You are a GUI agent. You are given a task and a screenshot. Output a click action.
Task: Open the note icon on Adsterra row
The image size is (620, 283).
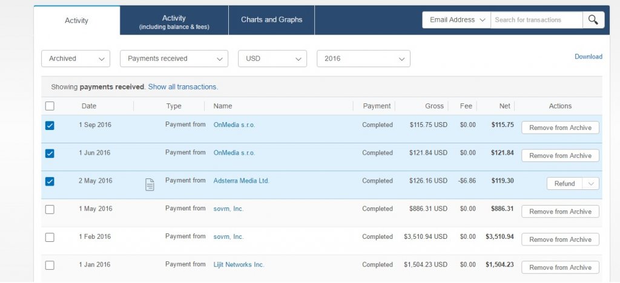(x=150, y=184)
